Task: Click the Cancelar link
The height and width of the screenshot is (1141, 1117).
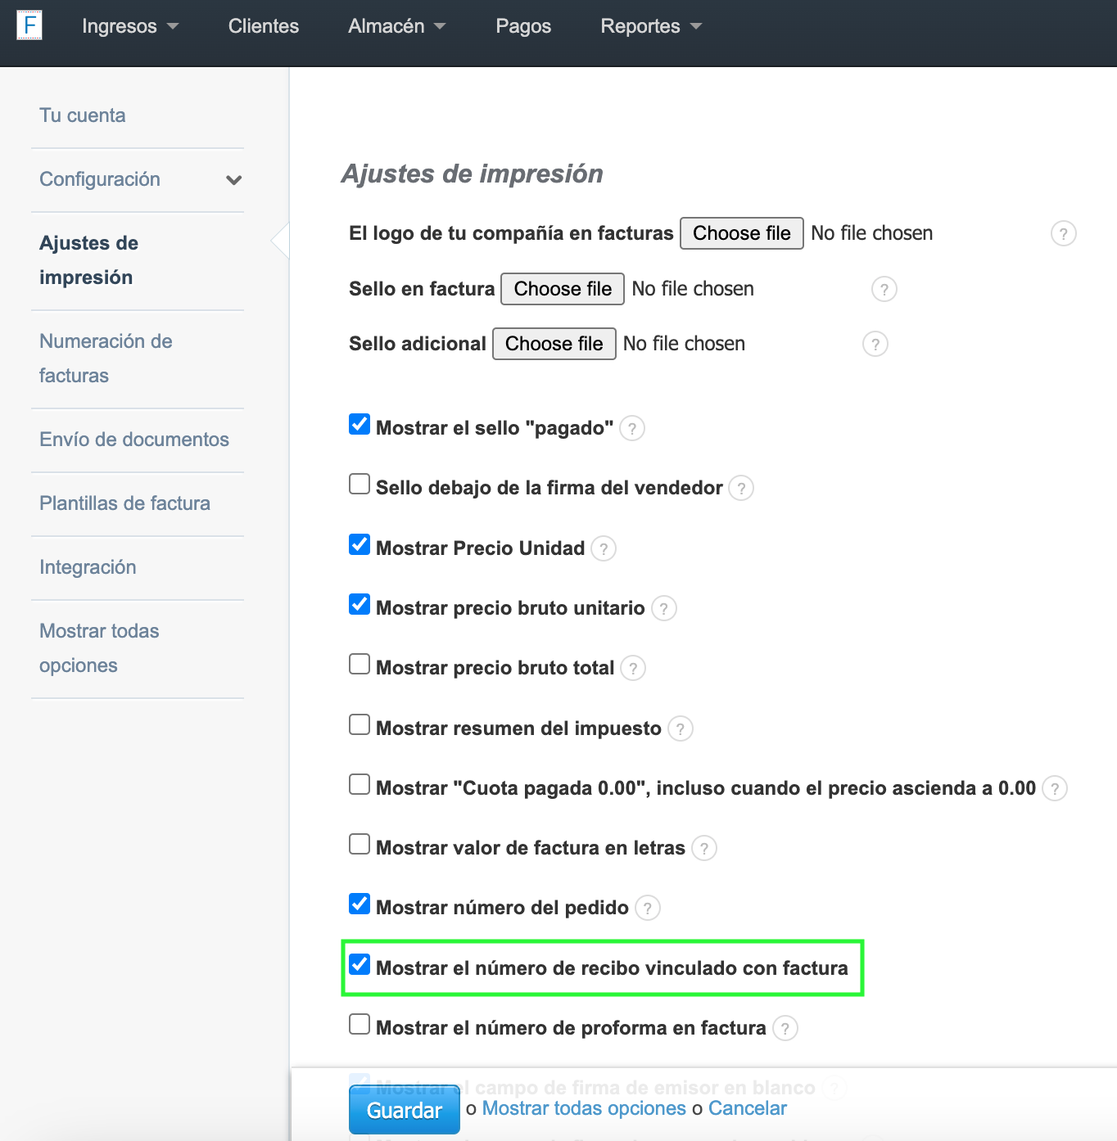Action: tap(747, 1108)
